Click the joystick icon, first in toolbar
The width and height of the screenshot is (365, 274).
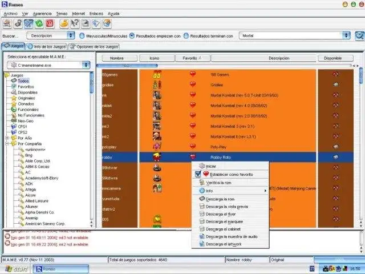coord(7,24)
